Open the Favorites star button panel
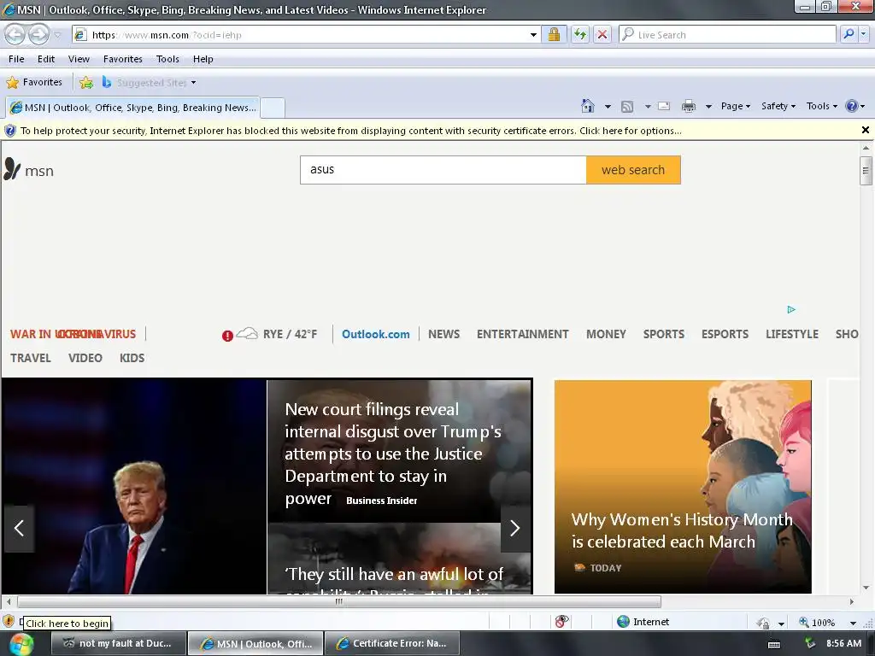The width and height of the screenshot is (875, 656). coord(34,83)
